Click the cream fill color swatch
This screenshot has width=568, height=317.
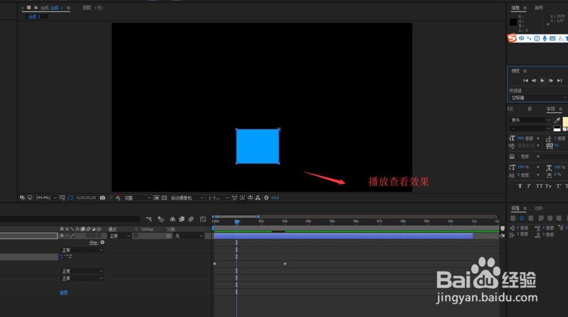tap(565, 122)
